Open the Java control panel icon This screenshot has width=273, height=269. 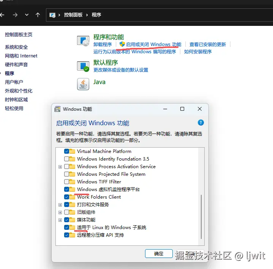(x=83, y=84)
